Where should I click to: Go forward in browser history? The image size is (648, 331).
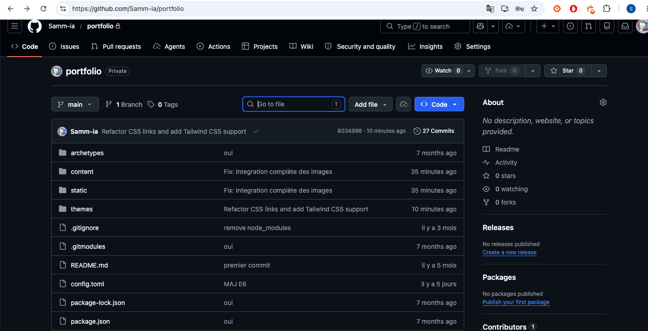point(27,9)
